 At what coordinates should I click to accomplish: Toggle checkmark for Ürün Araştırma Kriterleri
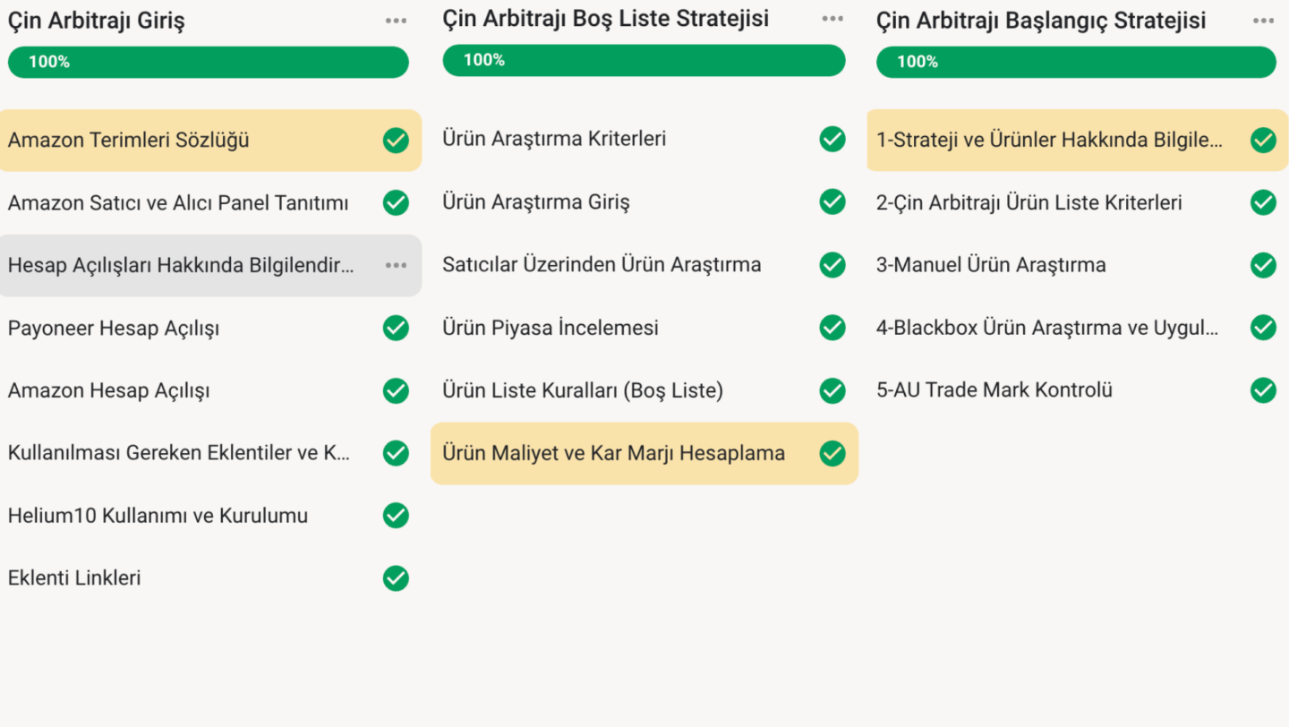[832, 139]
